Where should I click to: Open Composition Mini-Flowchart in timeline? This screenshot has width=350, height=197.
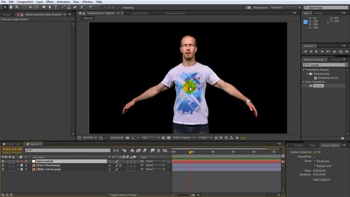[x=116, y=151]
